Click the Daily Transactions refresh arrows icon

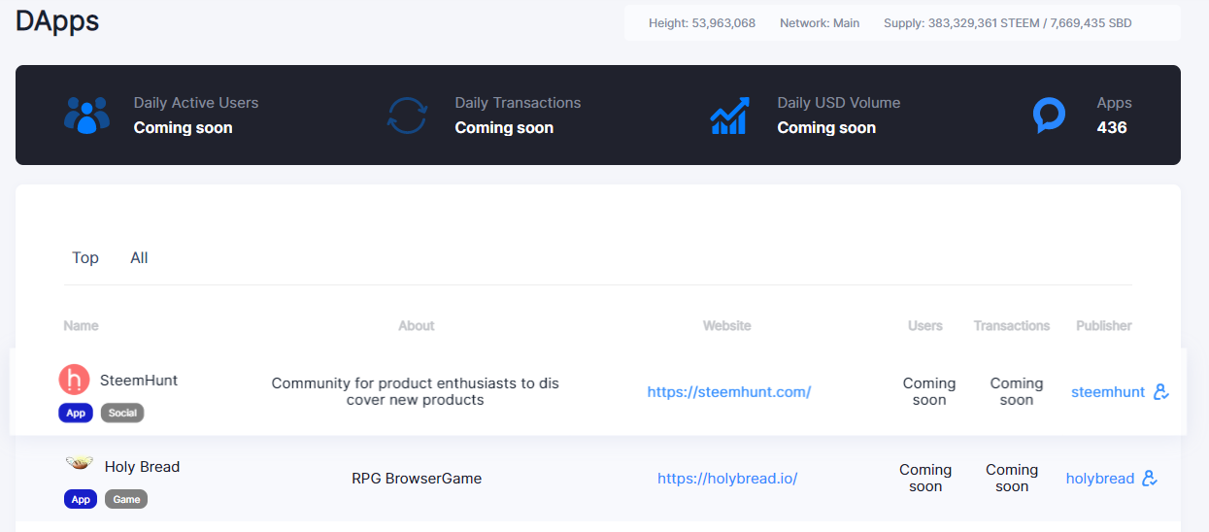point(407,116)
